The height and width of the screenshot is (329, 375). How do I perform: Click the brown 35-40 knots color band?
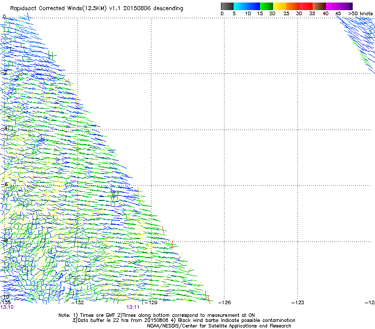click(x=319, y=6)
